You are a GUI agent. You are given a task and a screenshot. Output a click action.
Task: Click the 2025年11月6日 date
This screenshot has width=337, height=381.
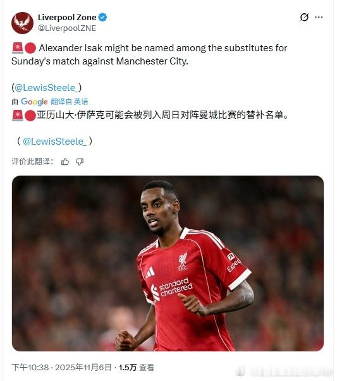[83, 367]
